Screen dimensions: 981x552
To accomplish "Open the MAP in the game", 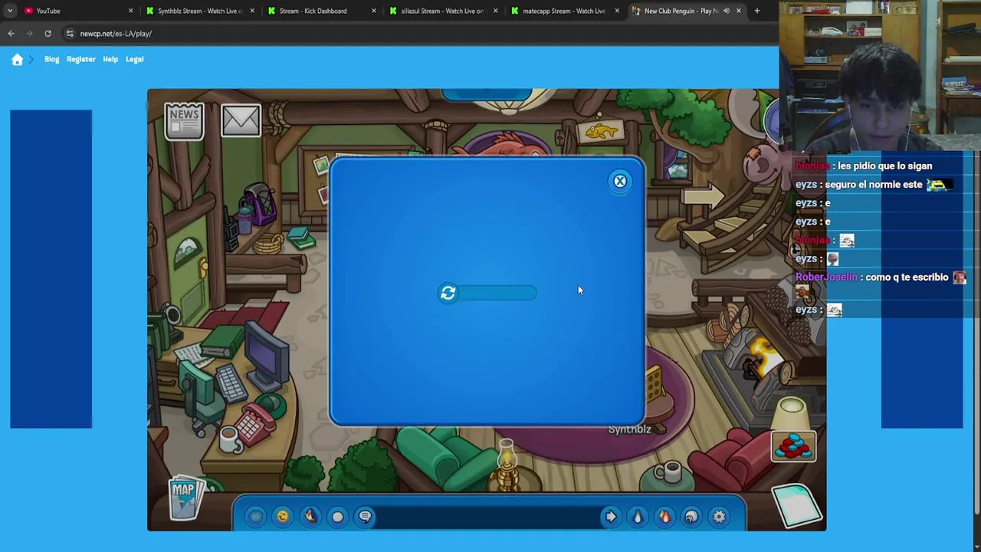I will (185, 498).
